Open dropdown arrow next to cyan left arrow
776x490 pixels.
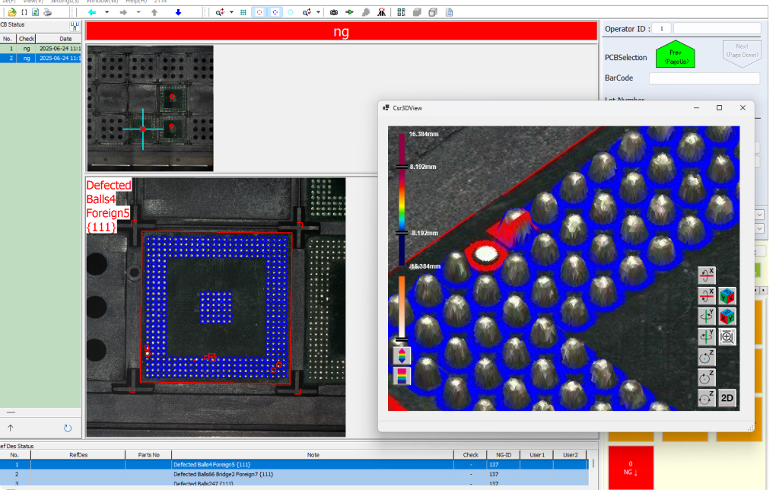[107, 13]
